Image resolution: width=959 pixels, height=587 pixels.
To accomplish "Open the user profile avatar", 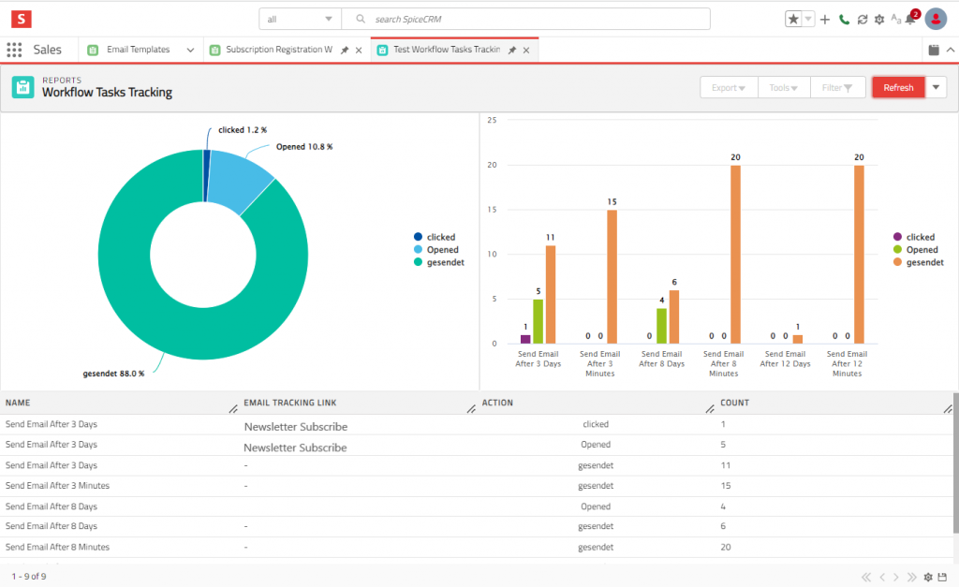I will pos(937,19).
